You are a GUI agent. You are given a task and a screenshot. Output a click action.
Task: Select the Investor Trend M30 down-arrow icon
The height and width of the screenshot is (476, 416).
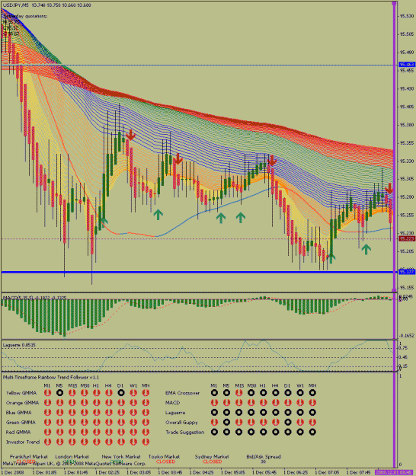click(x=85, y=442)
